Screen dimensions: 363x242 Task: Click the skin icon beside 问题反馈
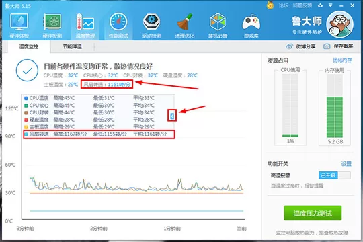320,5
